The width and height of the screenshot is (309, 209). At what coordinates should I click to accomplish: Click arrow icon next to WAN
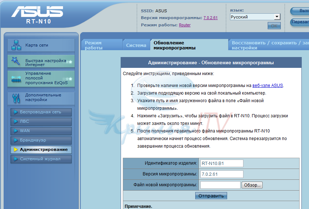coord(16,131)
